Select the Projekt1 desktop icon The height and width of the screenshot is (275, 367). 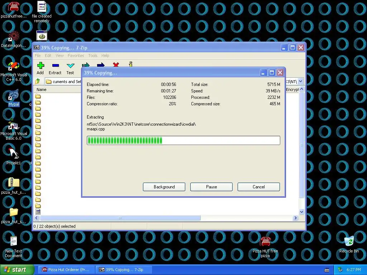tap(13, 156)
